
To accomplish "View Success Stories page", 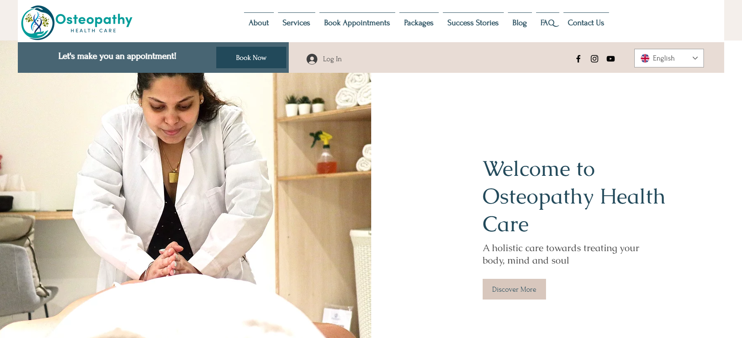I will tap(473, 23).
